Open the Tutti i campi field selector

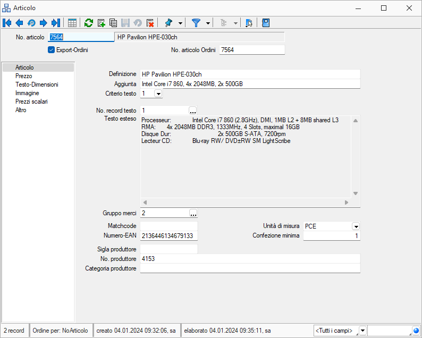[x=363, y=331]
